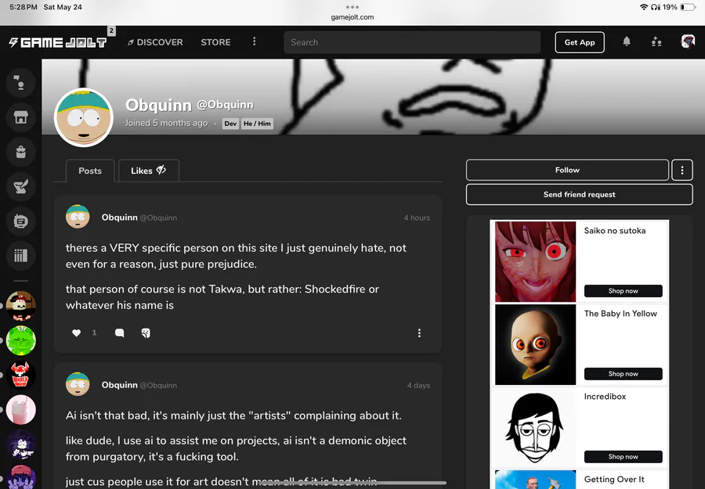Click the 4 days timestamp
This screenshot has width=705, height=489.
pos(418,385)
